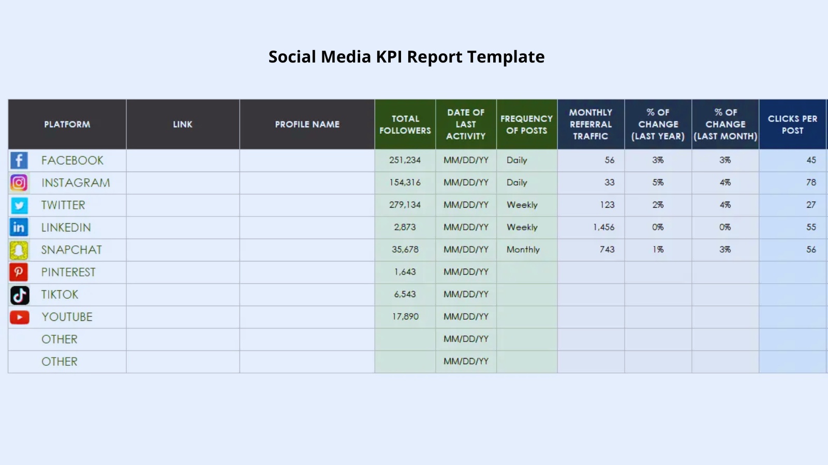Select Snapchat's 1% last year change
The width and height of the screenshot is (828, 465).
pos(658,250)
